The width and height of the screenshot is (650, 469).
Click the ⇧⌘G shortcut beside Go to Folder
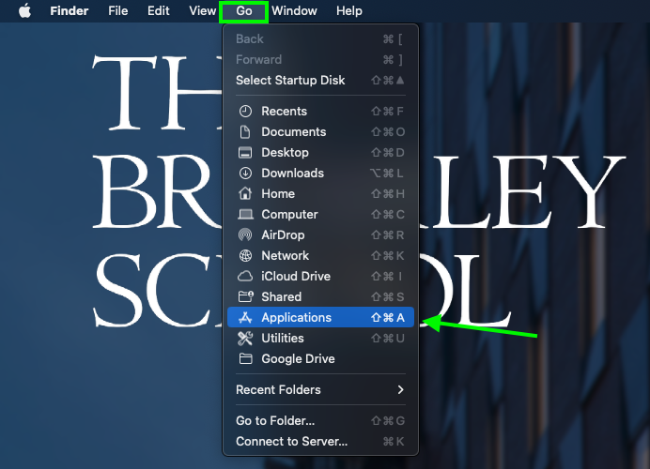click(x=388, y=420)
